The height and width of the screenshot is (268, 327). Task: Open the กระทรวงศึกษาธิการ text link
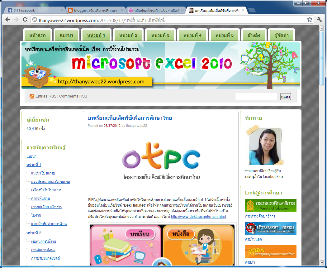260,216
